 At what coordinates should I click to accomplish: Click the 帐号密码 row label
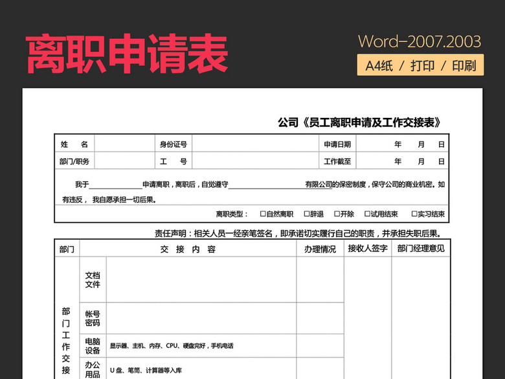click(x=93, y=318)
